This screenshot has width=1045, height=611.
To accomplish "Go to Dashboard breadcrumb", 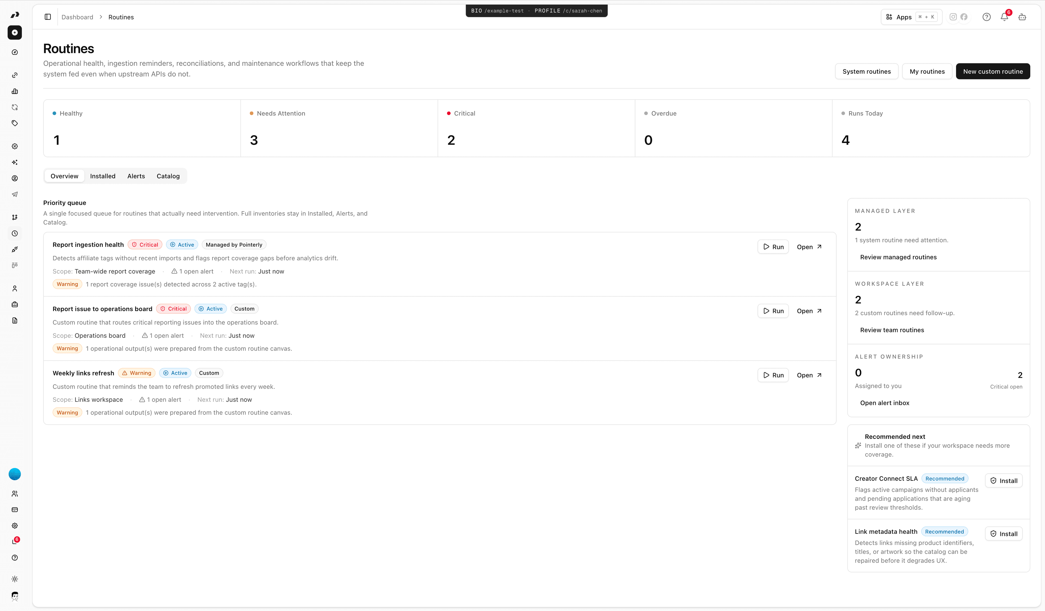I will pyautogui.click(x=77, y=17).
